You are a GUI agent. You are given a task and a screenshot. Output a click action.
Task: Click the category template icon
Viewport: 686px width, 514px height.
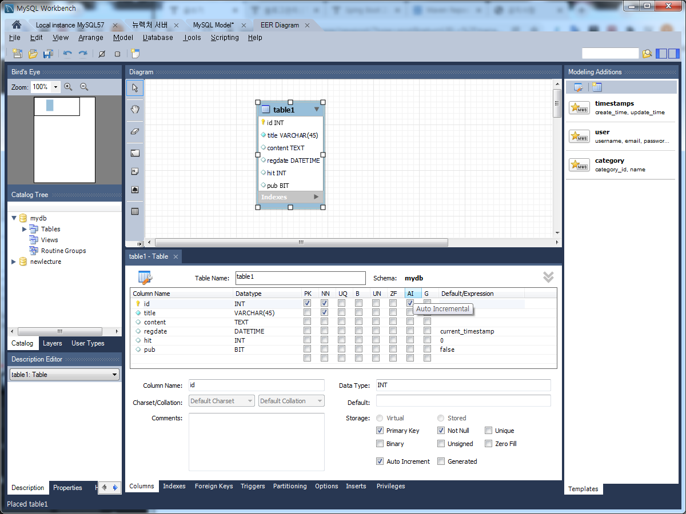579,165
